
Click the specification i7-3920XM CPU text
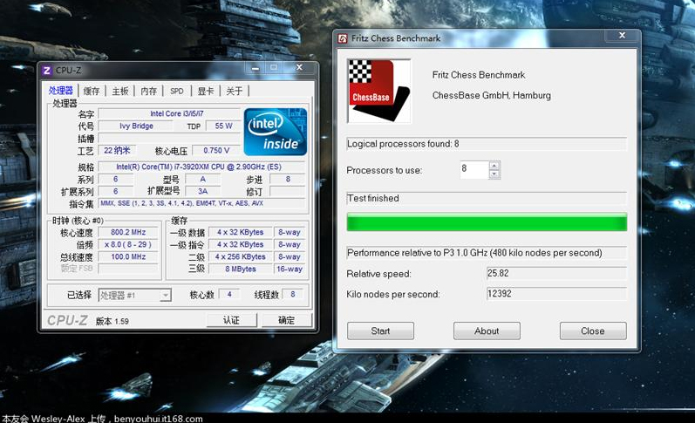pos(199,167)
